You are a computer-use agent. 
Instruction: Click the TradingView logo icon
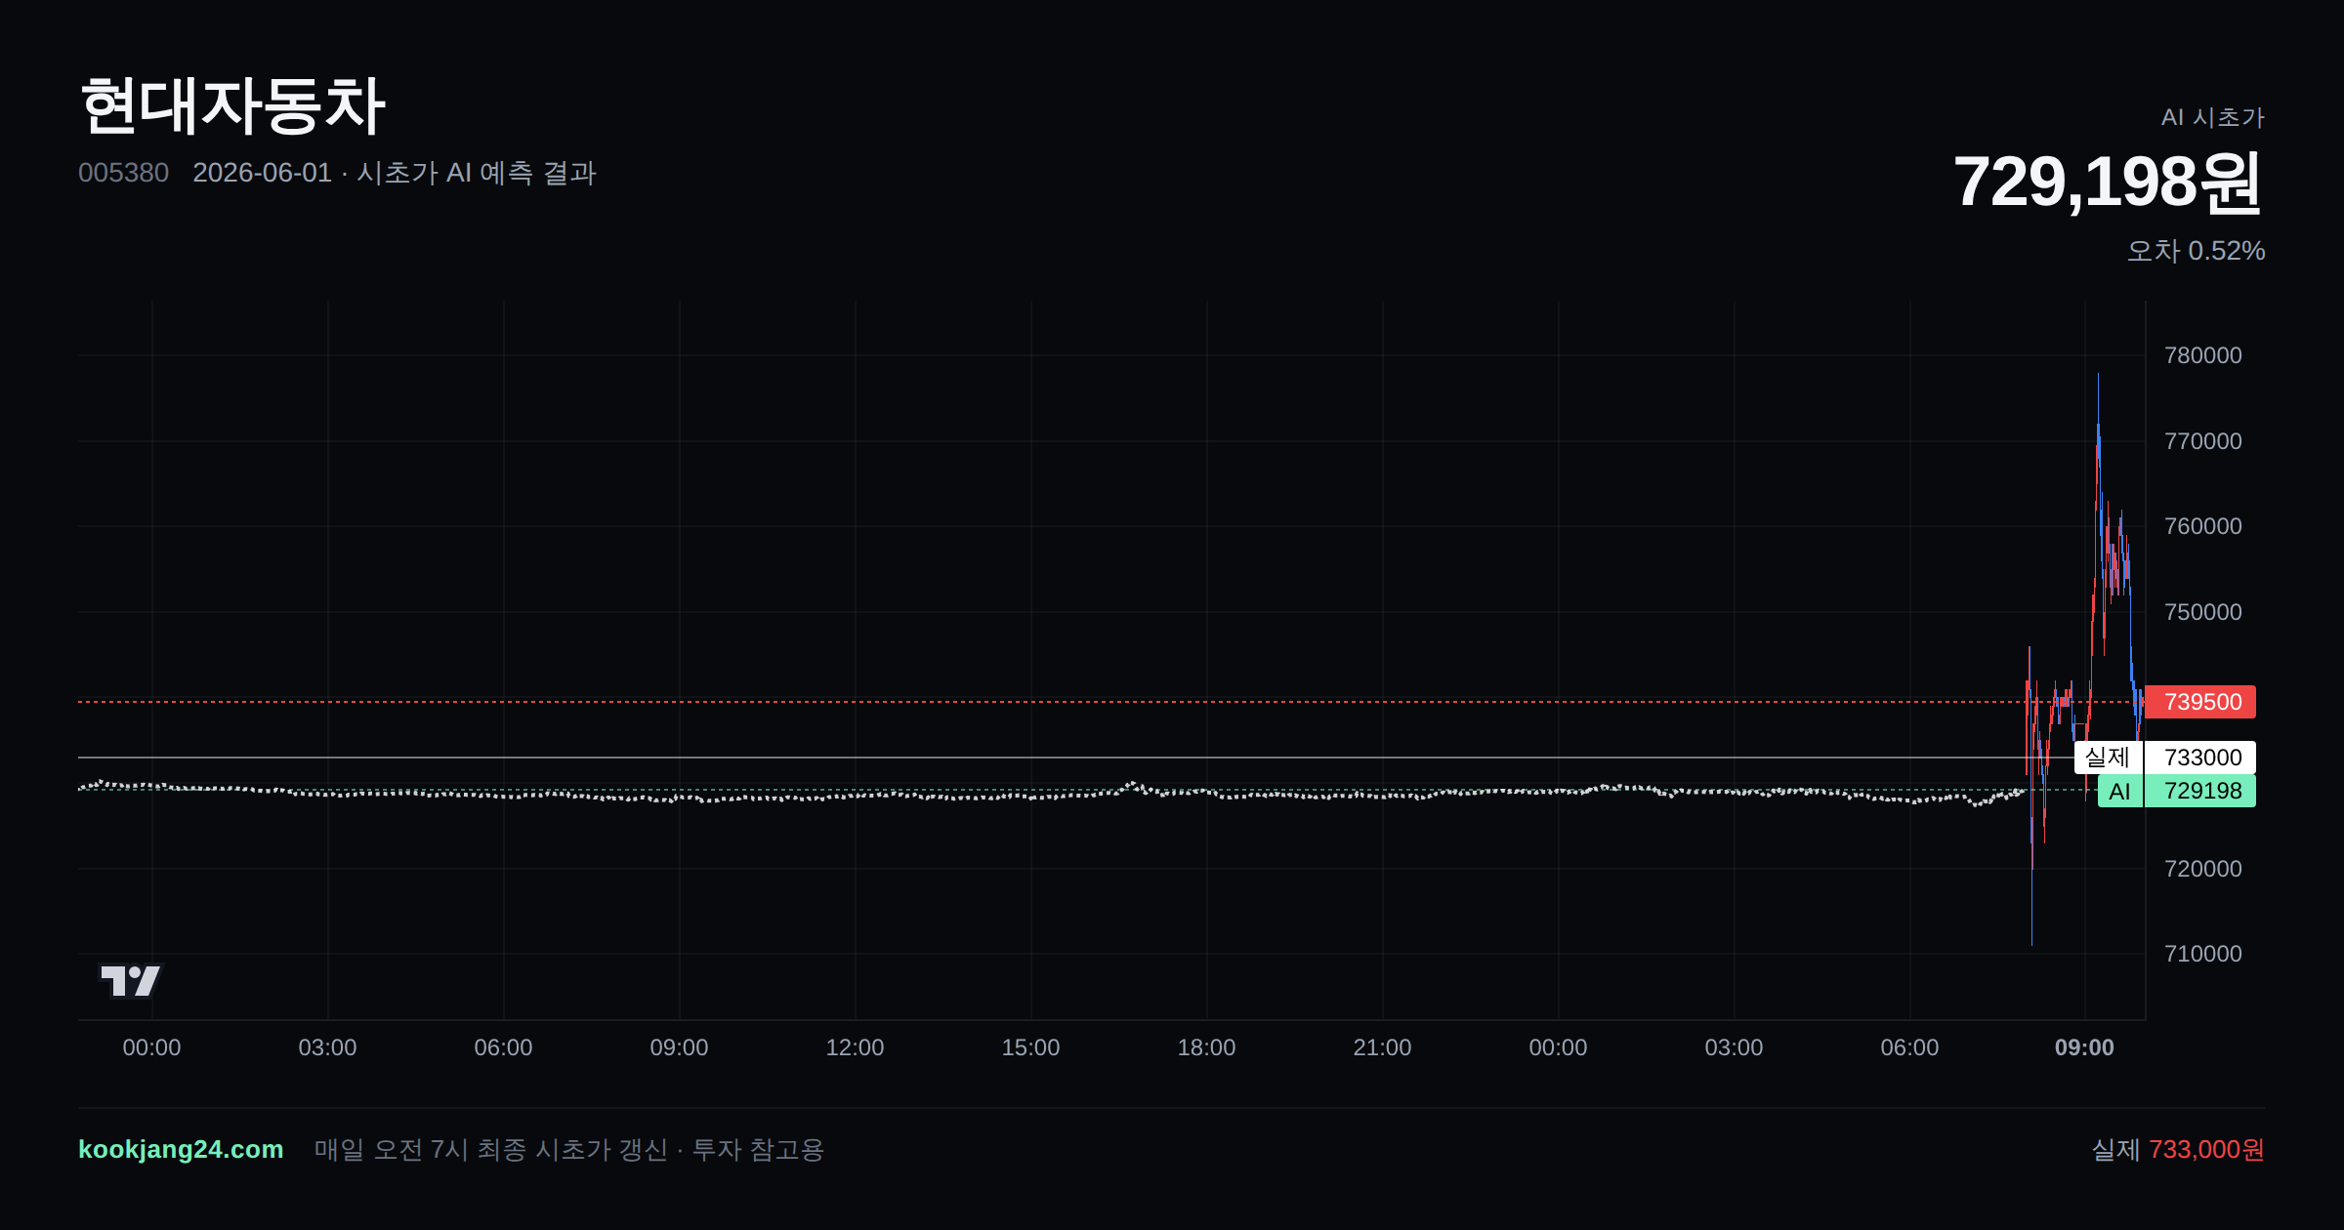tap(131, 980)
